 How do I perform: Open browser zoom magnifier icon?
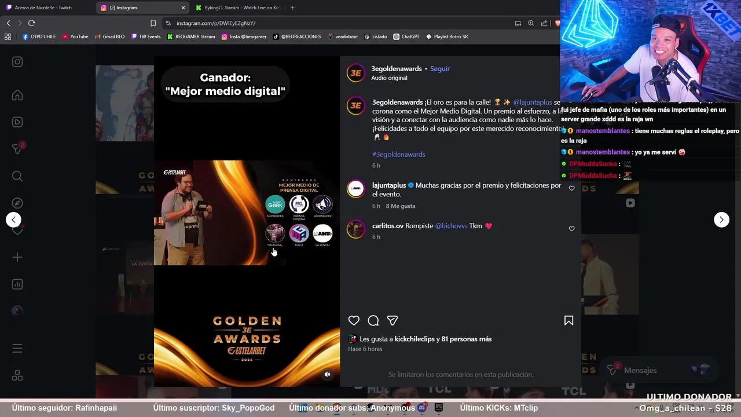click(x=531, y=23)
